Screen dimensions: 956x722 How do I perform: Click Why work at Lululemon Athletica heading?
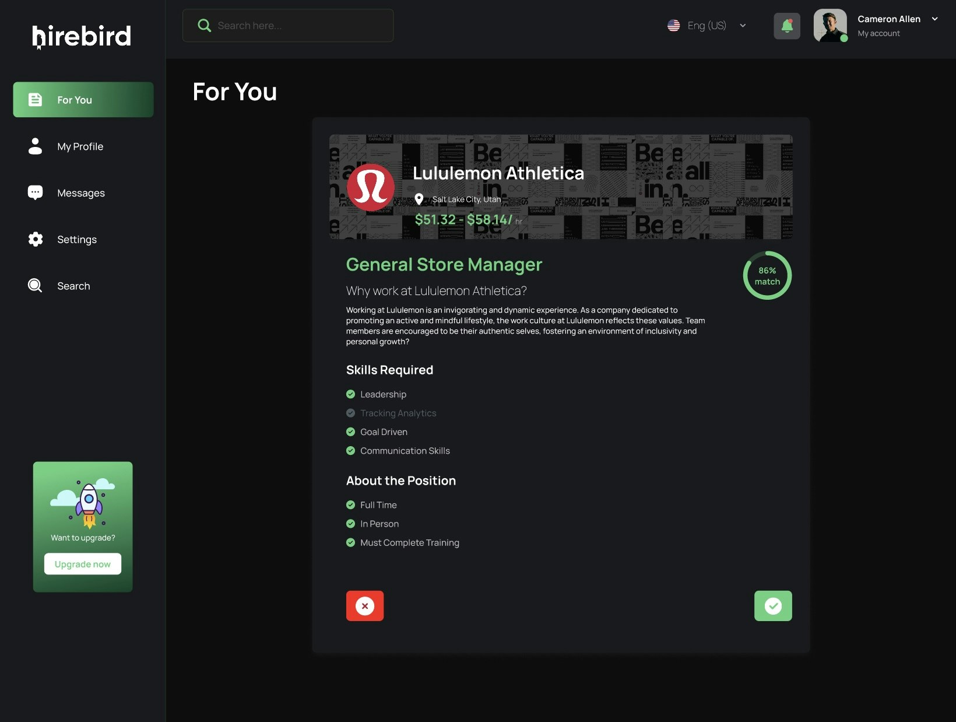[437, 290]
